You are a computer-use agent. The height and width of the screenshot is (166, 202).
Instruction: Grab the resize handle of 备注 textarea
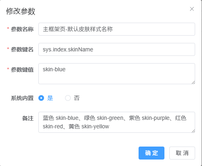tap(194, 131)
